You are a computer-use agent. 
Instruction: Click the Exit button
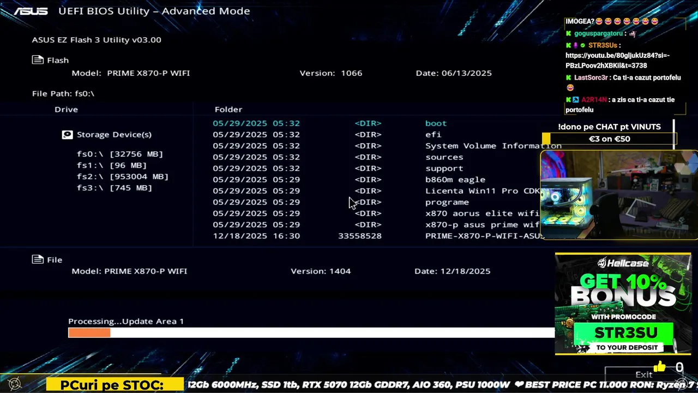point(643,374)
